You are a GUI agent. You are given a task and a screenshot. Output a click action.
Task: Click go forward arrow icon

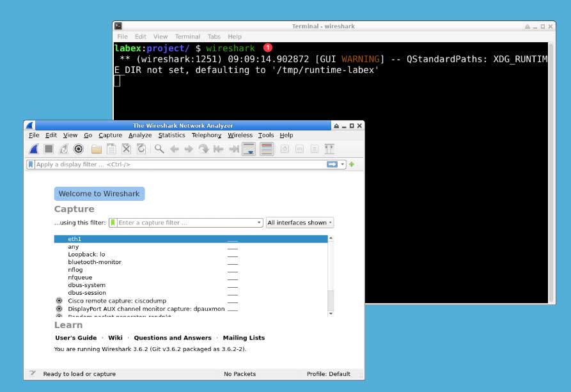point(189,149)
